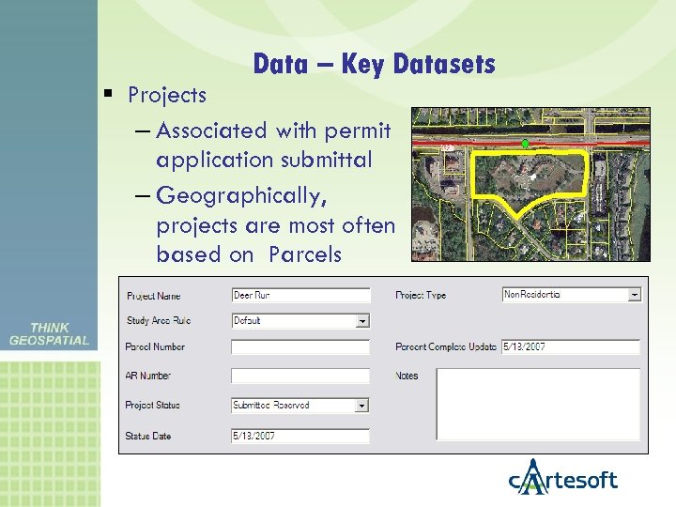The image size is (676, 507).
Task: Click the "Status Date" label
Action: click(148, 436)
